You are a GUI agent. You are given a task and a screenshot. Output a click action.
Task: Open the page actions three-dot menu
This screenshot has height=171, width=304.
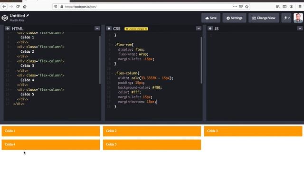click(x=235, y=7)
